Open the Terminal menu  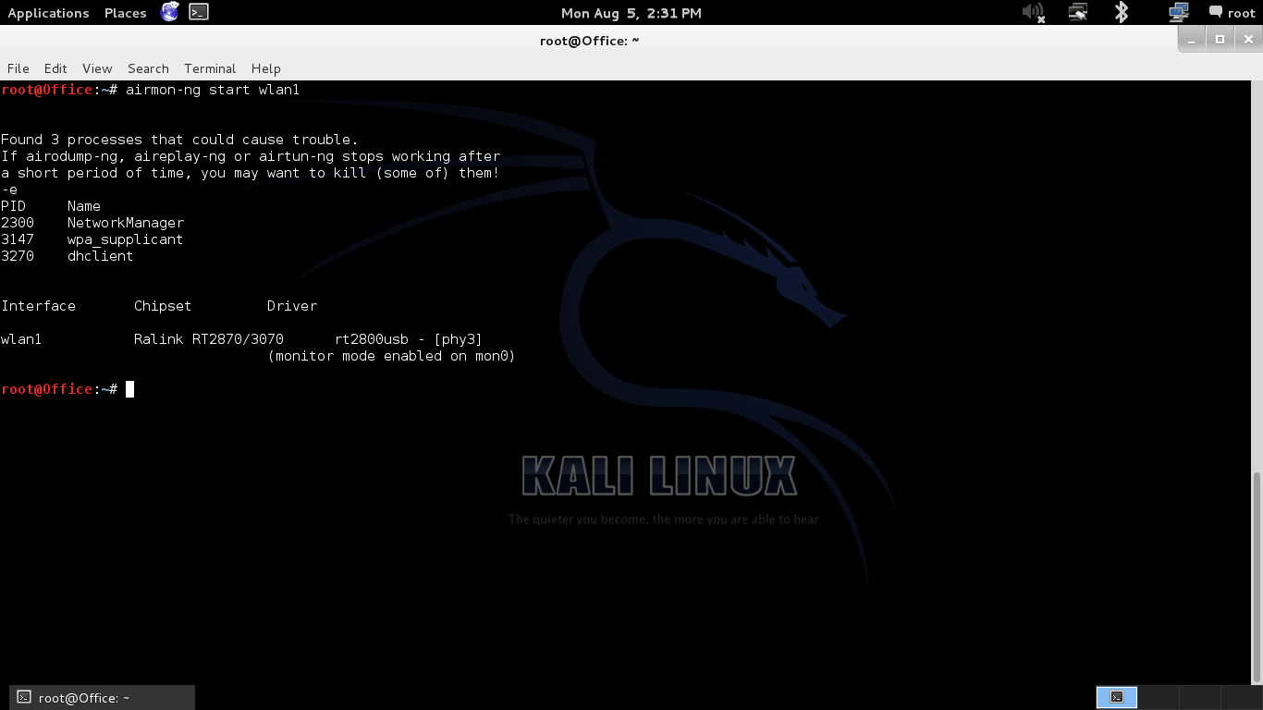click(210, 68)
